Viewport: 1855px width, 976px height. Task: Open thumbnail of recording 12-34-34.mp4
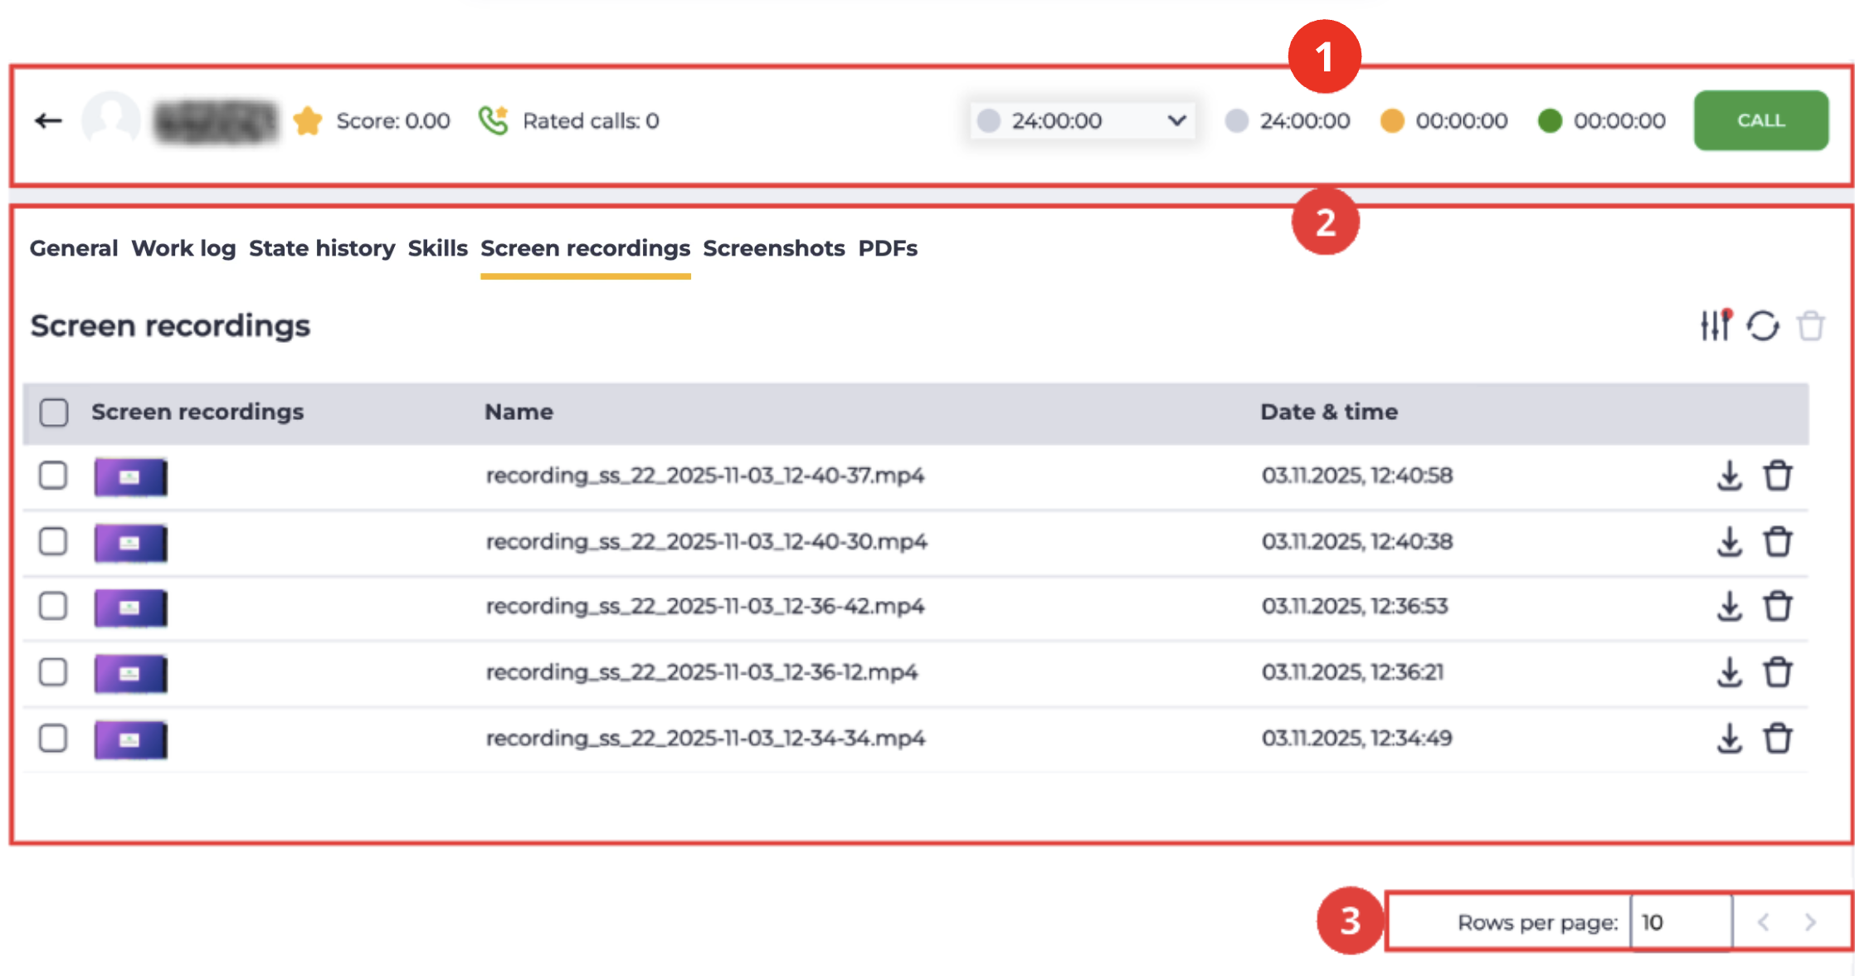[130, 739]
